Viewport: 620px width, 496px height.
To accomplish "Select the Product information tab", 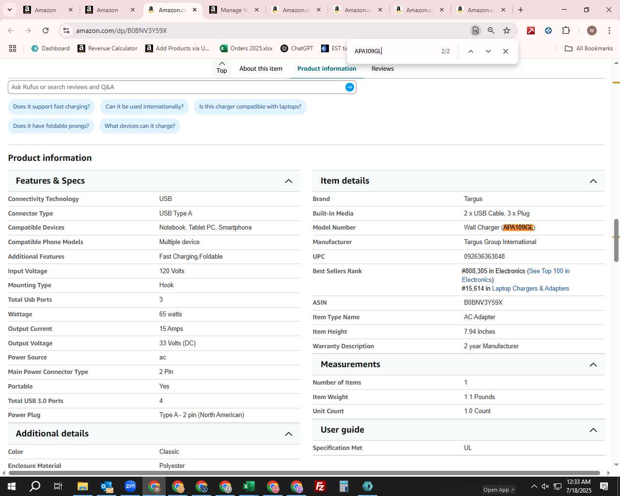I will pos(327,69).
